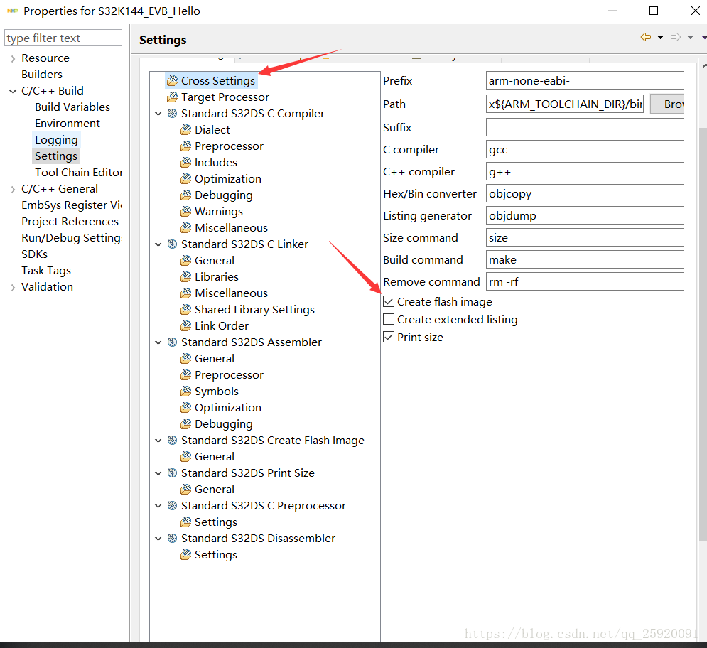
Task: Collapse the Standard S32DS C Linker node
Action: [158, 244]
